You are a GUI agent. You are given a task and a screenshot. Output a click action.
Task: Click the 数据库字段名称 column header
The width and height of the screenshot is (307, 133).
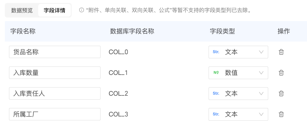(132, 31)
